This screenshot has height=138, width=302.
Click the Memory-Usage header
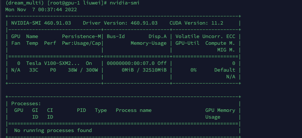[149, 43]
